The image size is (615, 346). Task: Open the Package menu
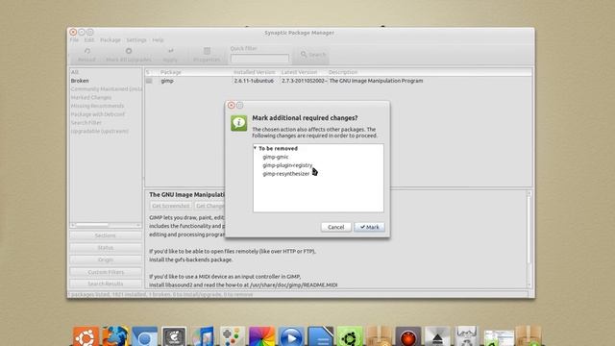click(111, 40)
